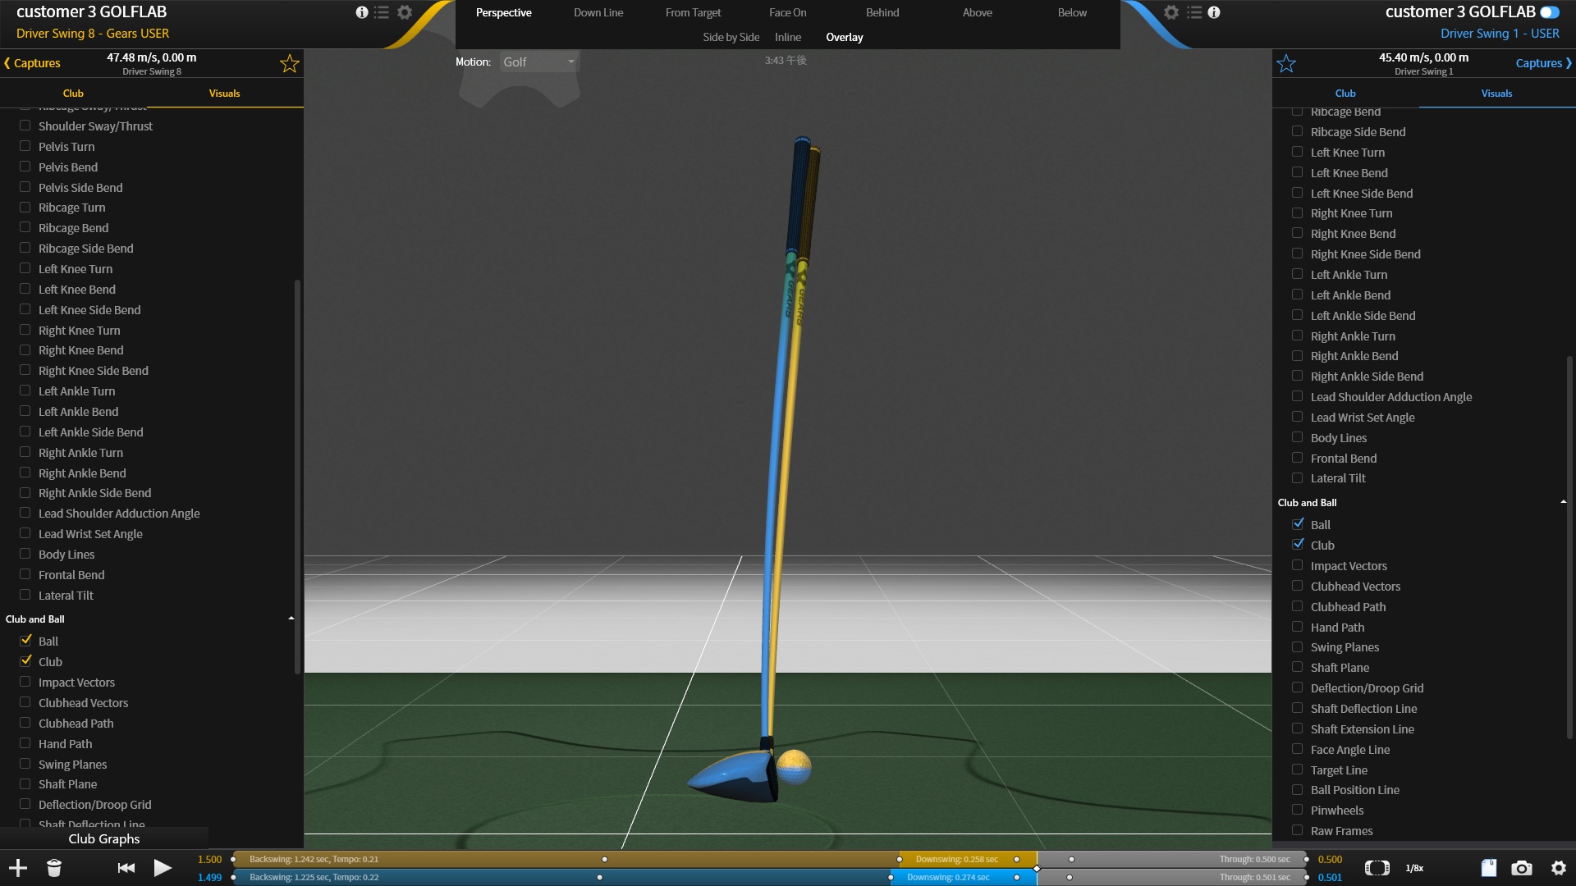Rewind swing to the start
Viewport: 1576px width, 886px height.
tap(126, 868)
